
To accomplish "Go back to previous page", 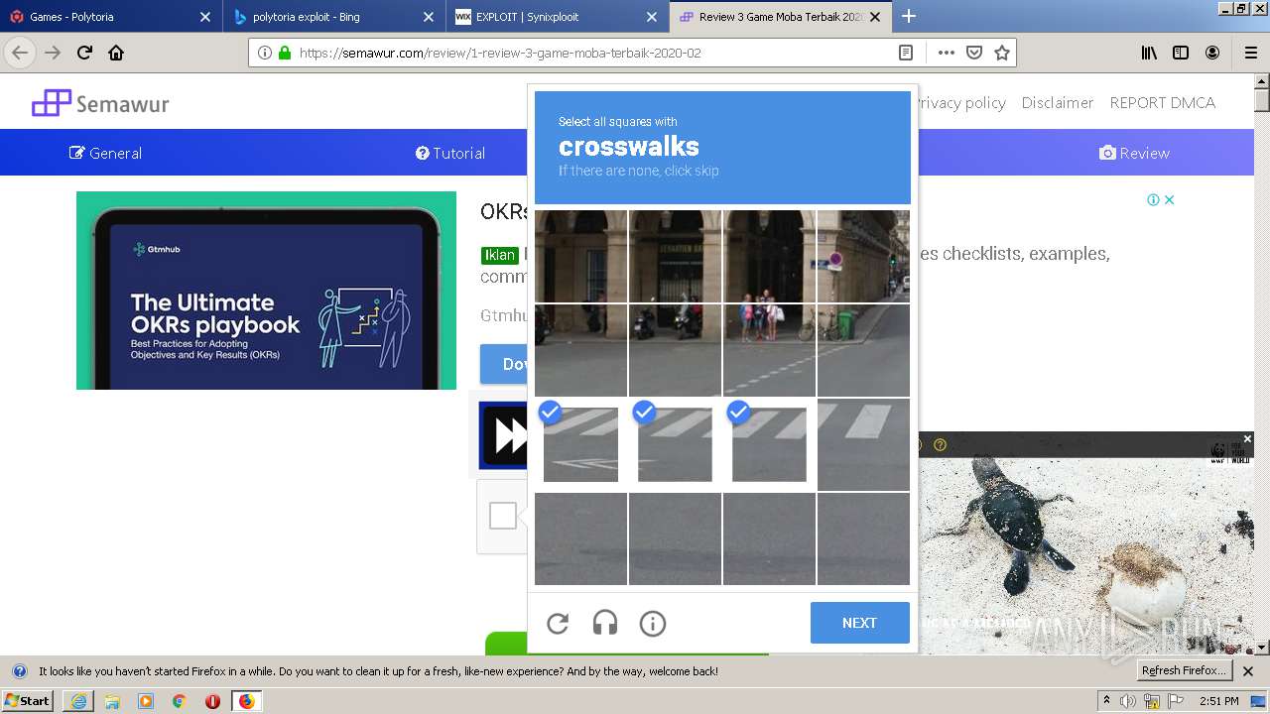I will pyautogui.click(x=20, y=53).
